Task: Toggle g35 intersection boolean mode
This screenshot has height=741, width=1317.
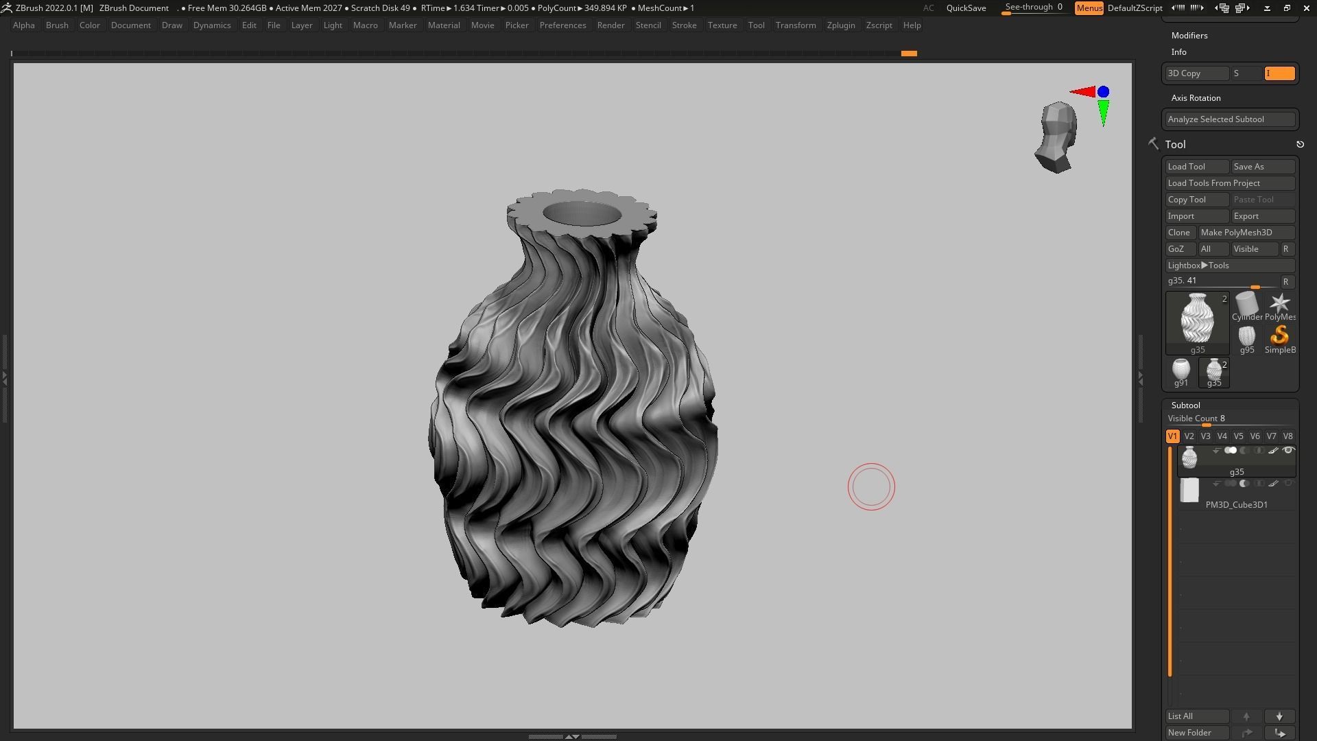Action: [1259, 451]
